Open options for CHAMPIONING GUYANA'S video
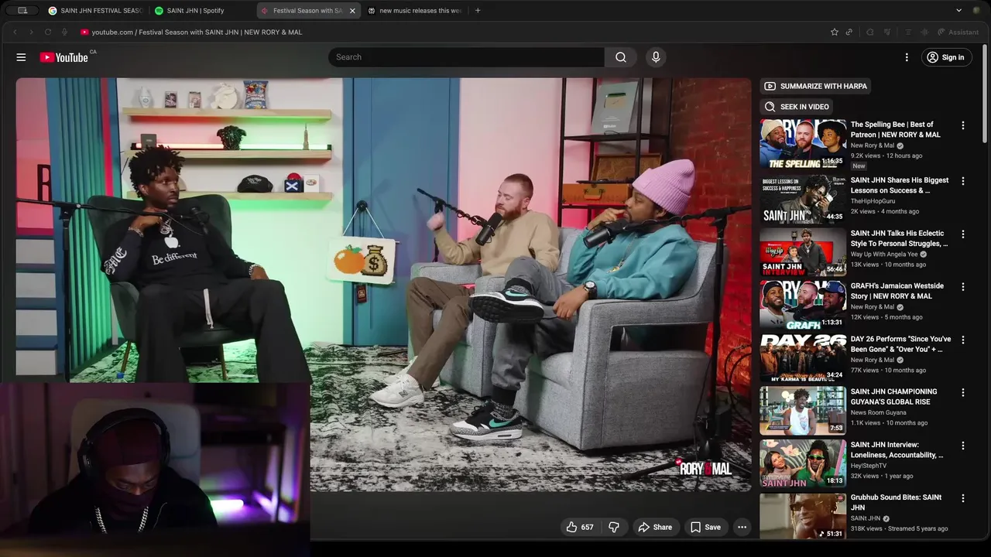This screenshot has width=991, height=557. pyautogui.click(x=963, y=393)
